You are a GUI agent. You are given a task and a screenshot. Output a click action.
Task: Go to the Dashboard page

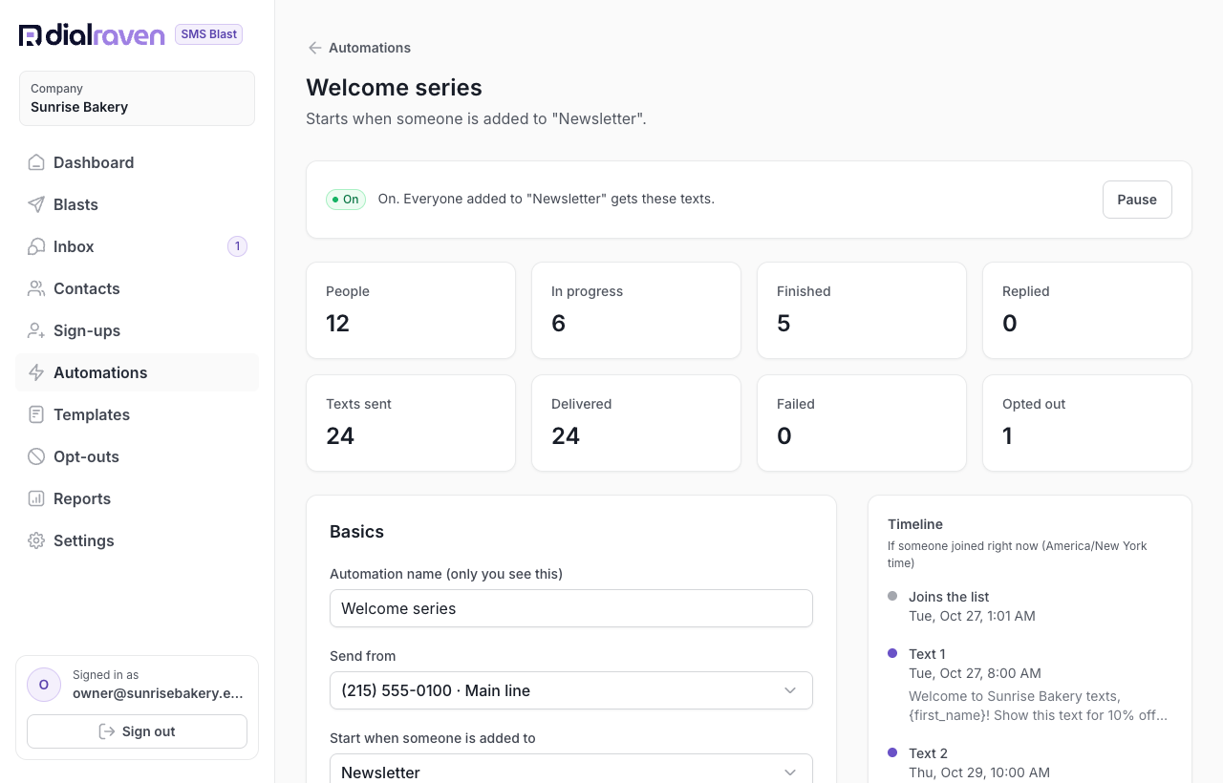137,162
